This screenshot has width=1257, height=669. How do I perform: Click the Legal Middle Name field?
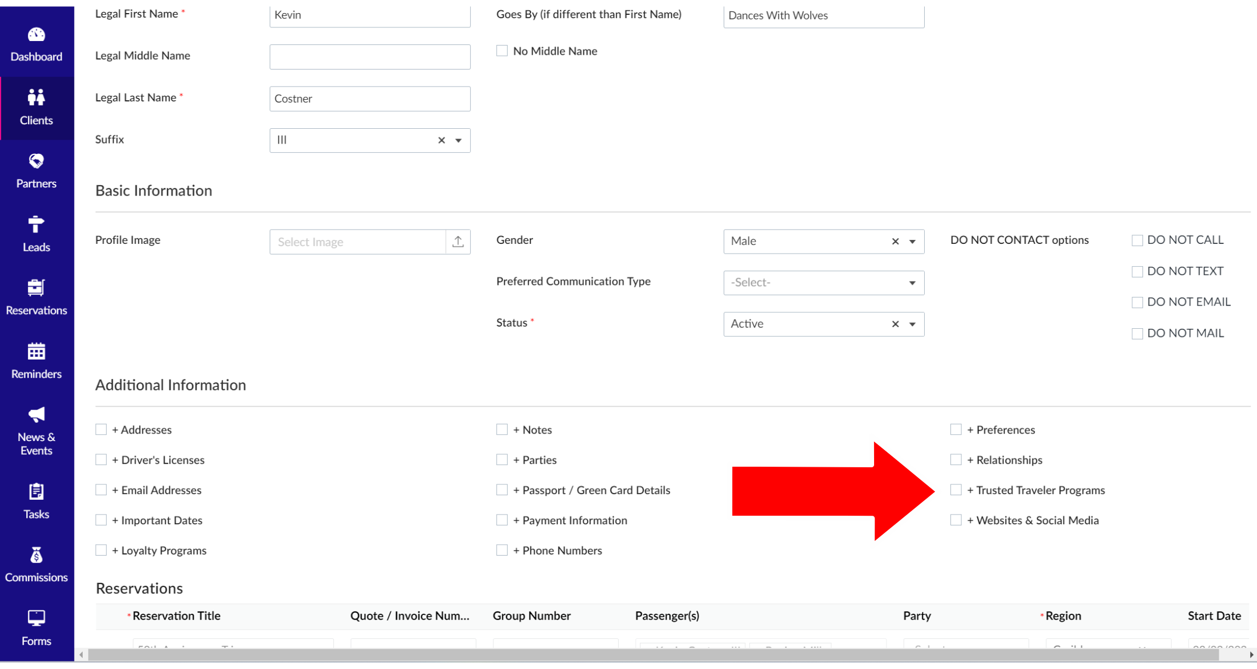370,57
